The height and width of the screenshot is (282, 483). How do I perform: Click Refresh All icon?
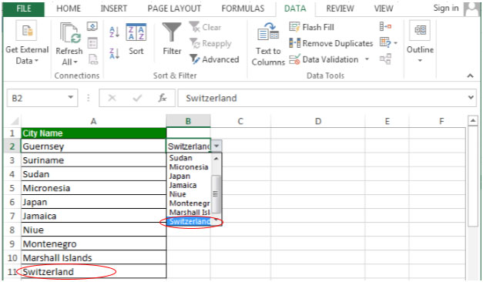[x=70, y=33]
